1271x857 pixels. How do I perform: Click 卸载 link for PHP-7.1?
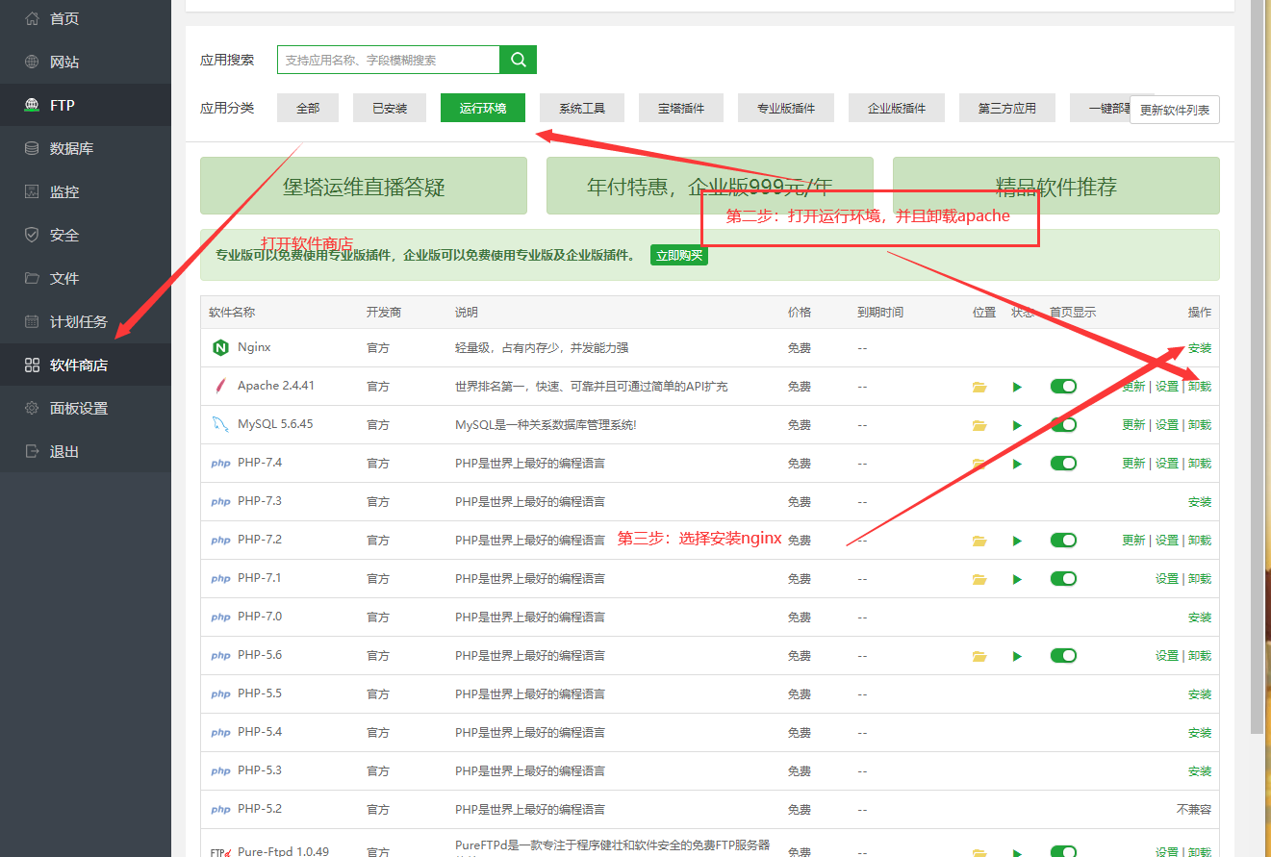click(x=1200, y=579)
